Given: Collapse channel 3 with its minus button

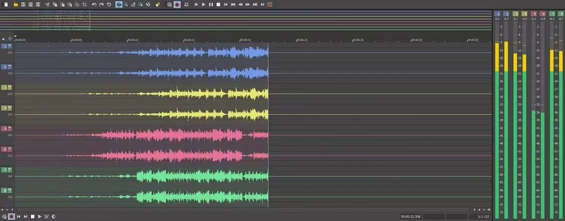Looking at the screenshot, I should pyautogui.click(x=10, y=87).
